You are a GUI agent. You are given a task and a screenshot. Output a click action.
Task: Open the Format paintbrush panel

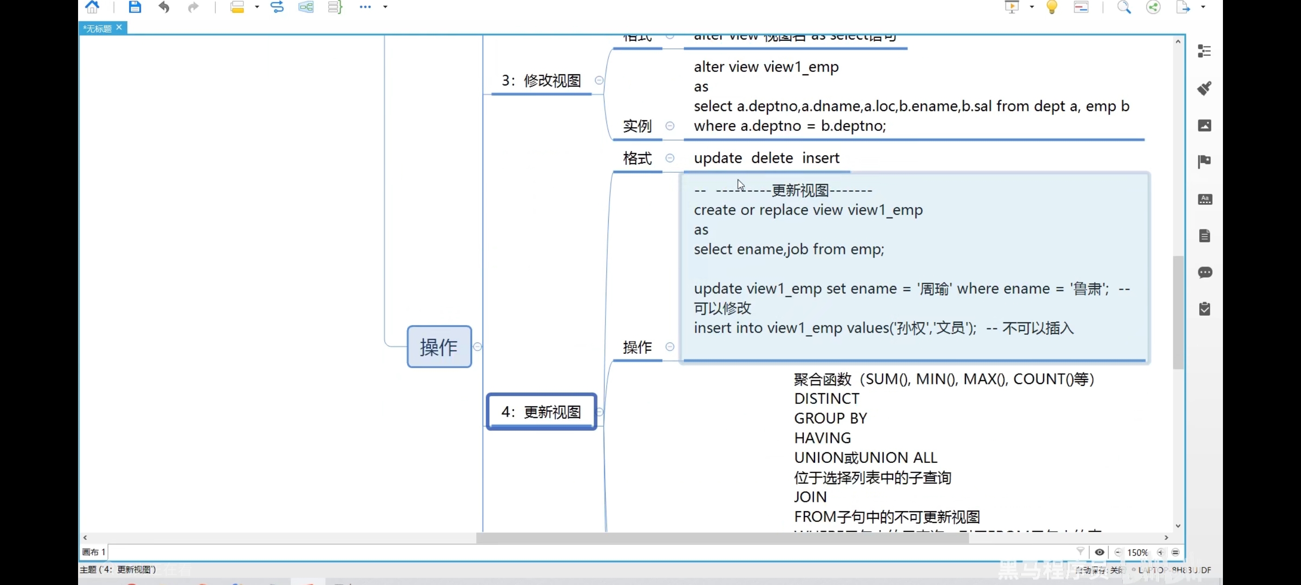click(1204, 88)
